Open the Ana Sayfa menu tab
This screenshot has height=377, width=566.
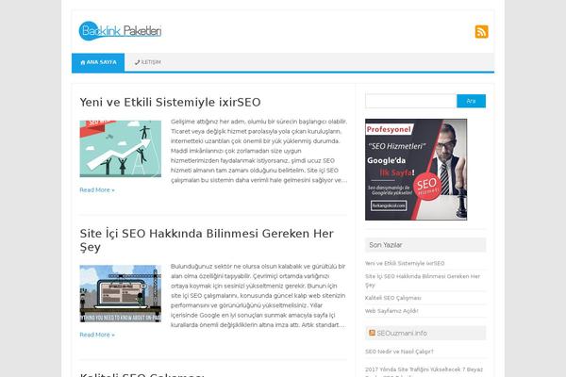point(98,62)
